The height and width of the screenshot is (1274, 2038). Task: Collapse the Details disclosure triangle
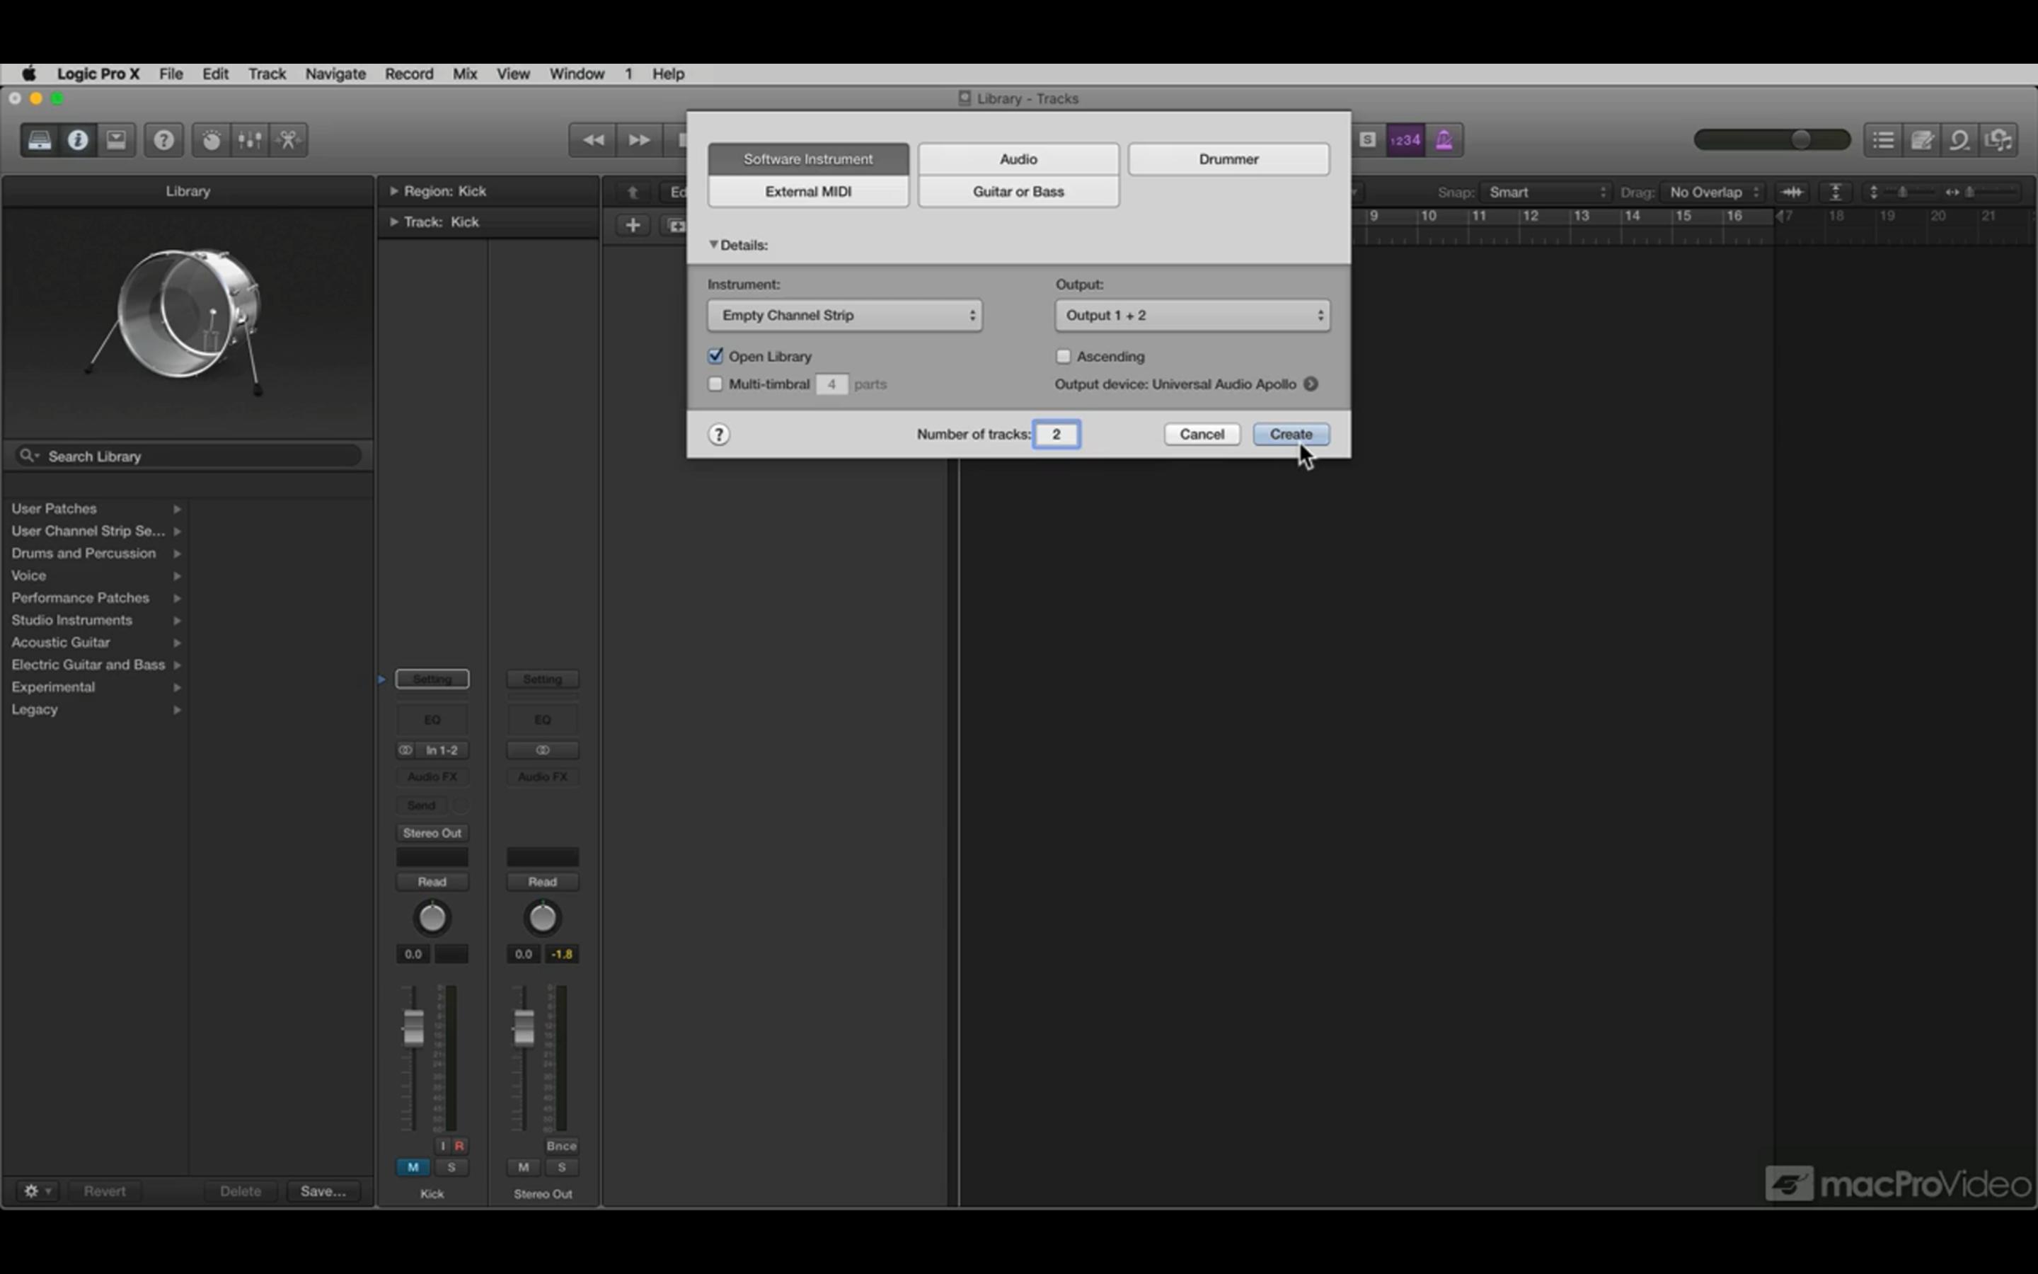click(x=713, y=244)
